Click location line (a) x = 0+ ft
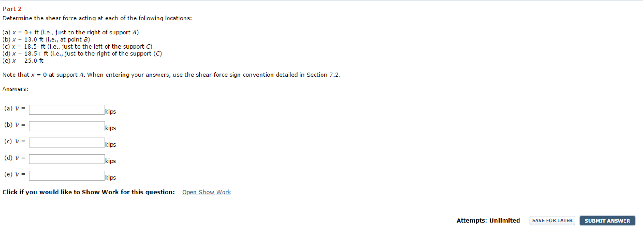The image size is (643, 232). pos(70,32)
